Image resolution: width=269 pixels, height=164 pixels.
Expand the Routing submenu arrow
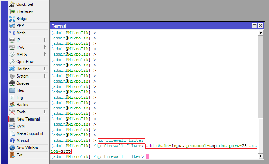point(45,69)
